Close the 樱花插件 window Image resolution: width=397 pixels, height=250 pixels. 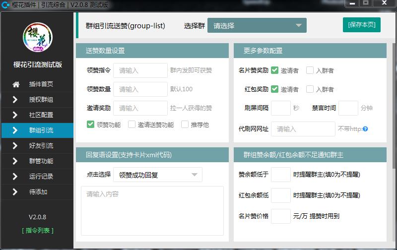[x=384, y=3]
